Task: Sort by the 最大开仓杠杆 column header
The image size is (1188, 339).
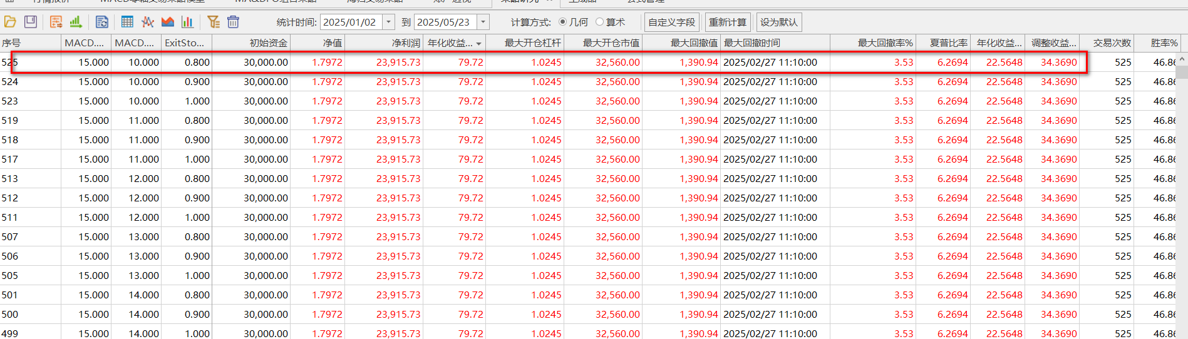Action: pyautogui.click(x=525, y=43)
